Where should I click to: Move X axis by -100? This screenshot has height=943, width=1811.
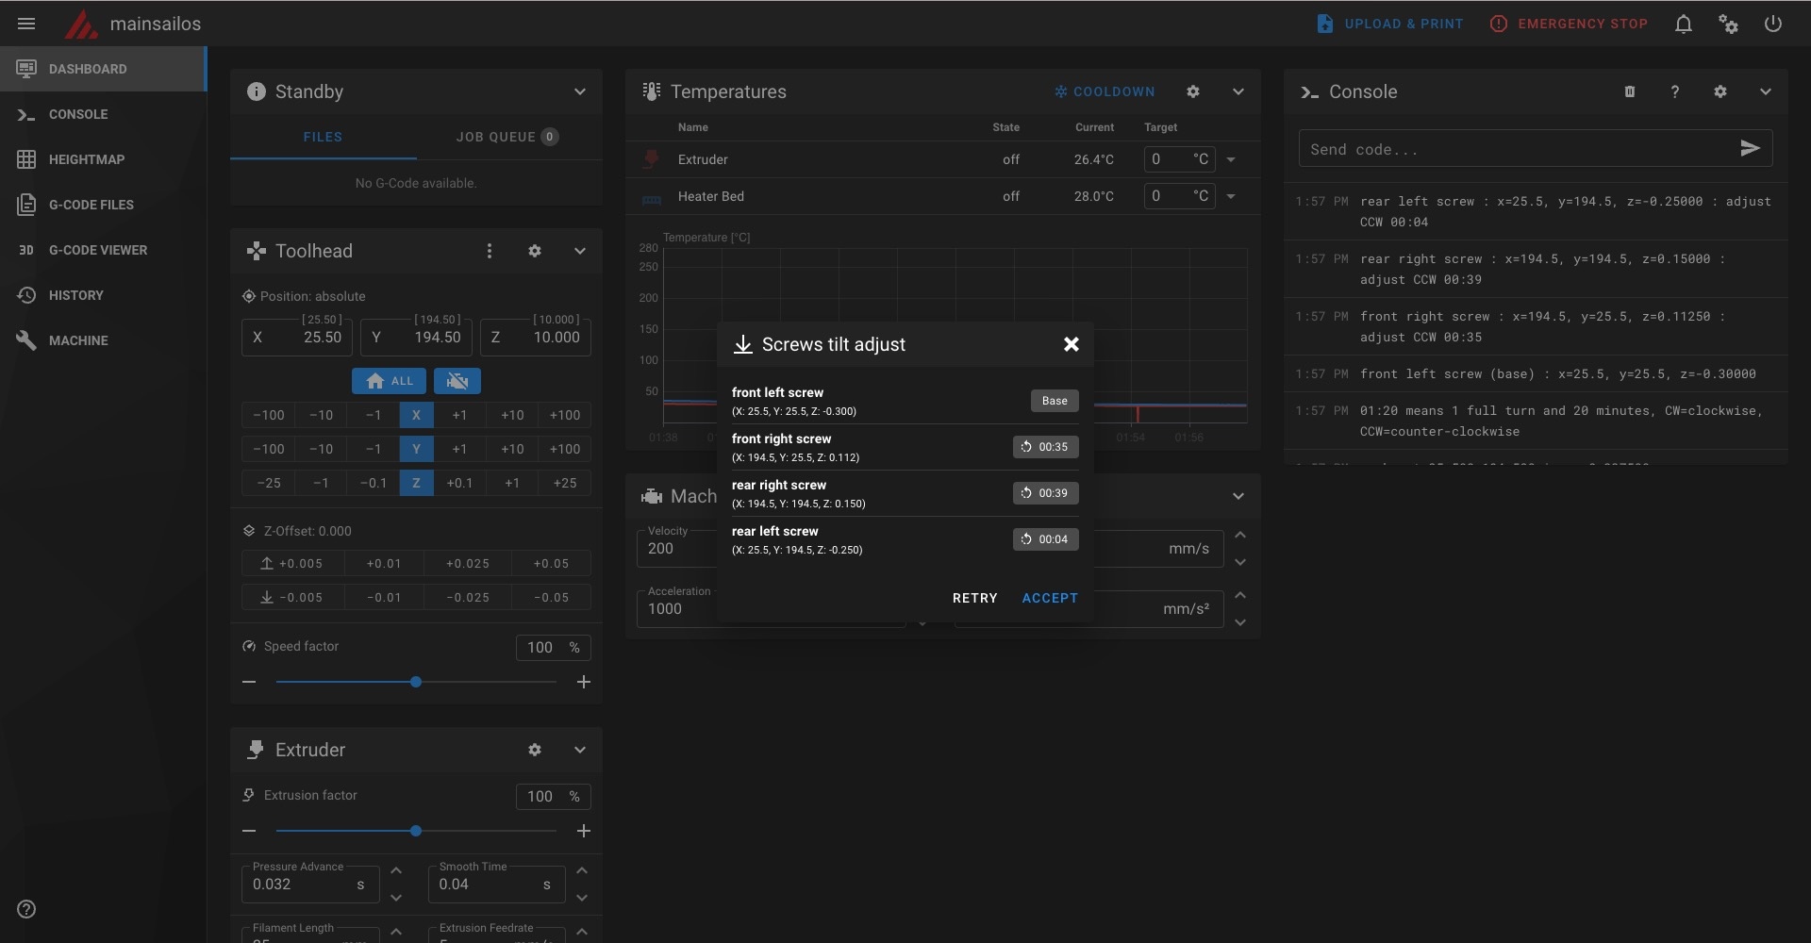[x=269, y=415]
